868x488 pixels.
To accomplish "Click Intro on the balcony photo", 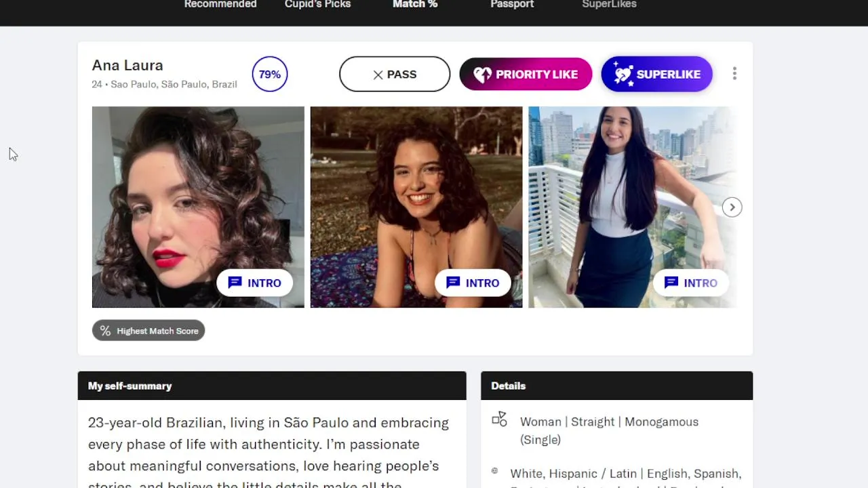I will 691,283.
